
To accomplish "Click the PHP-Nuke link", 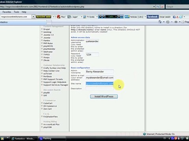I will (x=48, y=43).
